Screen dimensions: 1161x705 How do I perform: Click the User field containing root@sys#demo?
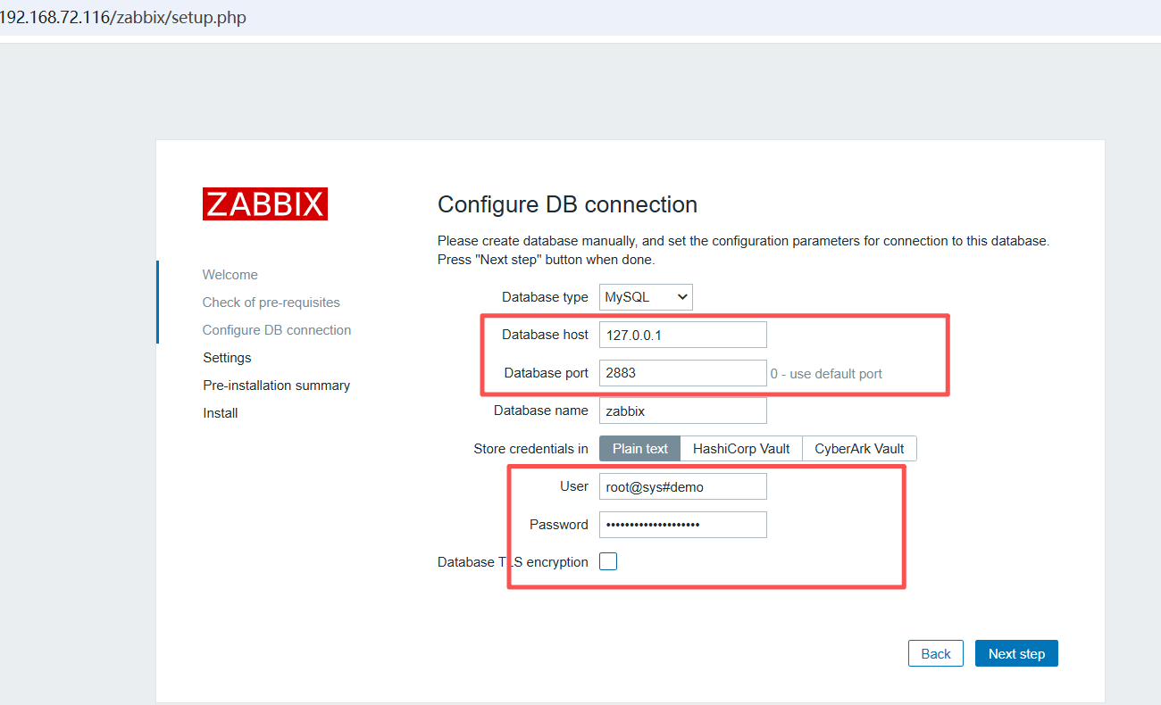pyautogui.click(x=682, y=486)
